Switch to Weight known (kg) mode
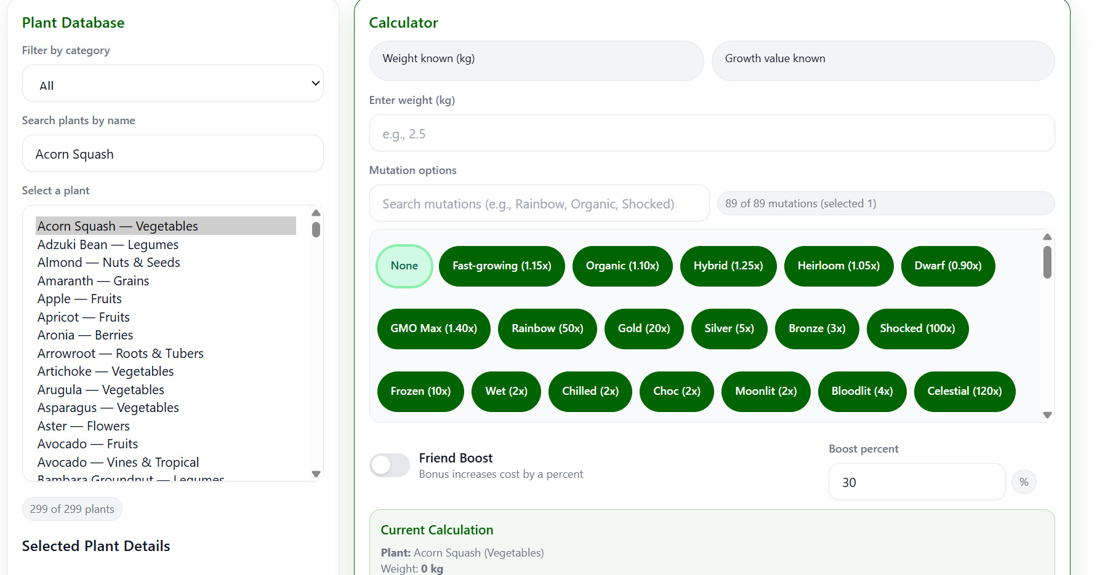 [536, 60]
